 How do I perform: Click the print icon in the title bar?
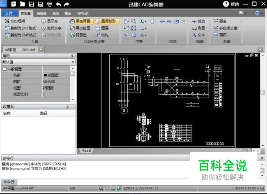pyautogui.click(x=49, y=4)
